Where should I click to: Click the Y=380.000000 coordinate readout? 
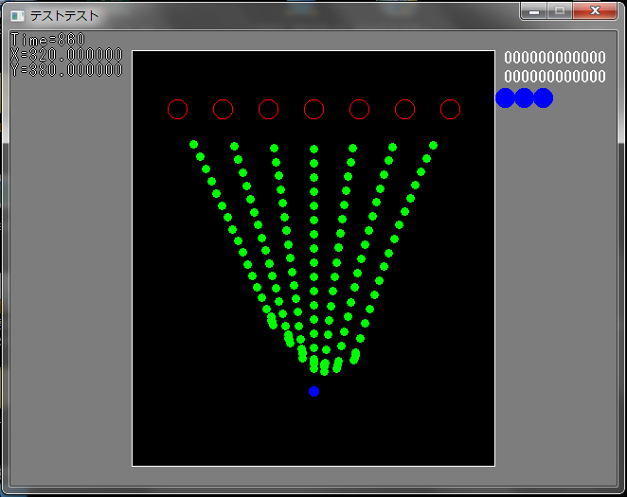(66, 69)
